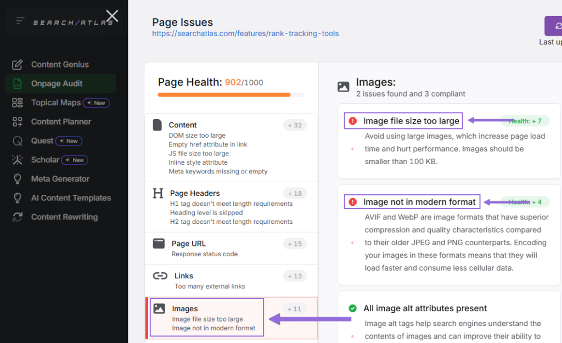Click the AI Content Templates lightbulb icon
This screenshot has width=562, height=343.
click(x=17, y=198)
